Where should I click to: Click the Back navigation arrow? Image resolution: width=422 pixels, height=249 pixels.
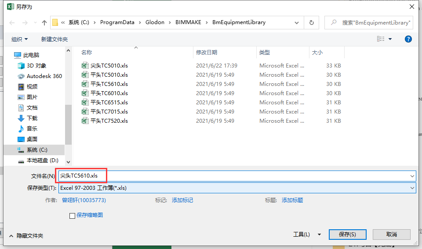(x=12, y=23)
